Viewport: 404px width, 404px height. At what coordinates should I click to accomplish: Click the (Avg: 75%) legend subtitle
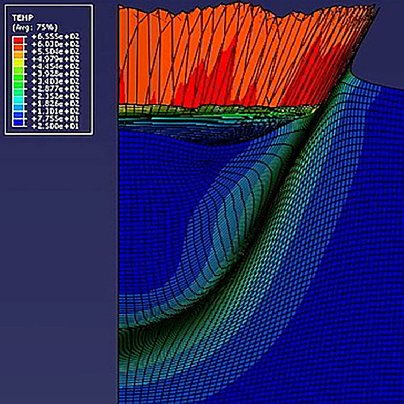click(35, 27)
